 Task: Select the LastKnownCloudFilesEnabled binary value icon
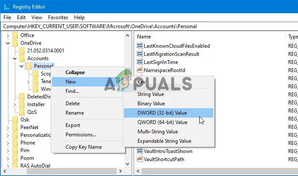point(140,46)
